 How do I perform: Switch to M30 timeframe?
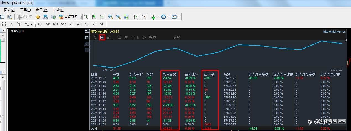point(63,24)
